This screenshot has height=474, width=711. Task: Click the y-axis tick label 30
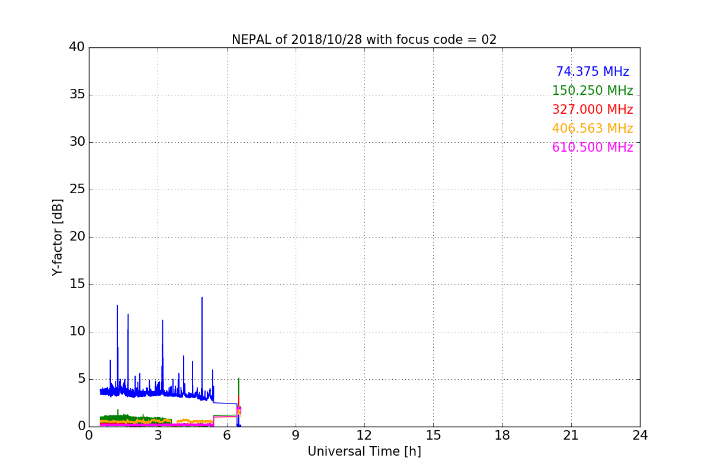pyautogui.click(x=76, y=142)
